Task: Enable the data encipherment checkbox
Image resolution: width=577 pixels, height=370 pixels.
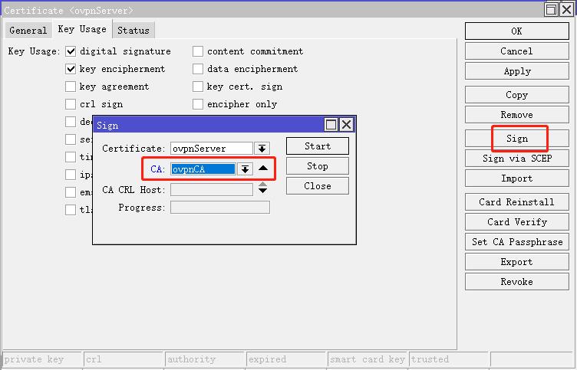Action: point(198,69)
